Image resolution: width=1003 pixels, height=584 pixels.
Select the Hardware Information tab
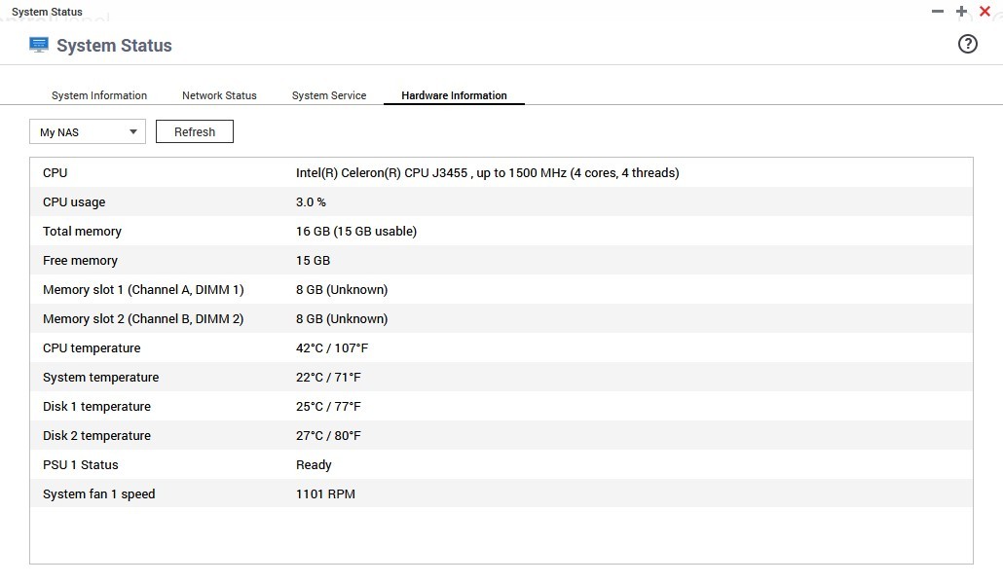tap(454, 95)
